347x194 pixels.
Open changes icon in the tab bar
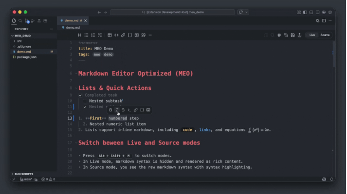pyautogui.click(x=318, y=20)
